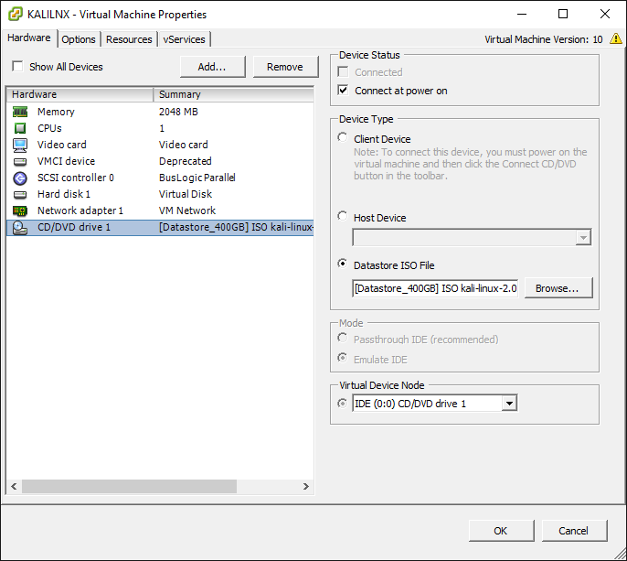Screen dimensions: 627x561
Task: Click the CD/DVD drive 1 disc icon
Action: (x=20, y=228)
